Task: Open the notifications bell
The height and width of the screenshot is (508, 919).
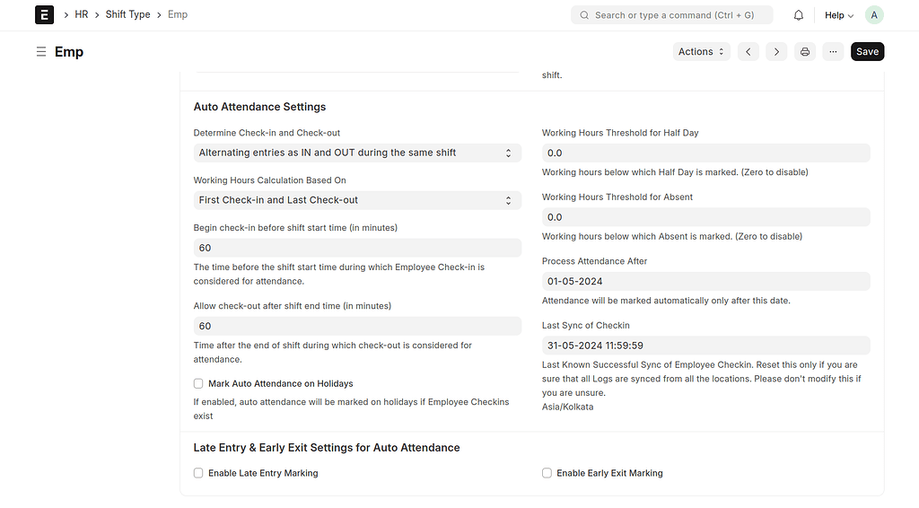Action: 798,15
